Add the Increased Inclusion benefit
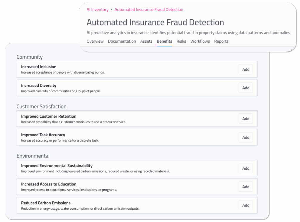300x222 pixels. click(246, 69)
